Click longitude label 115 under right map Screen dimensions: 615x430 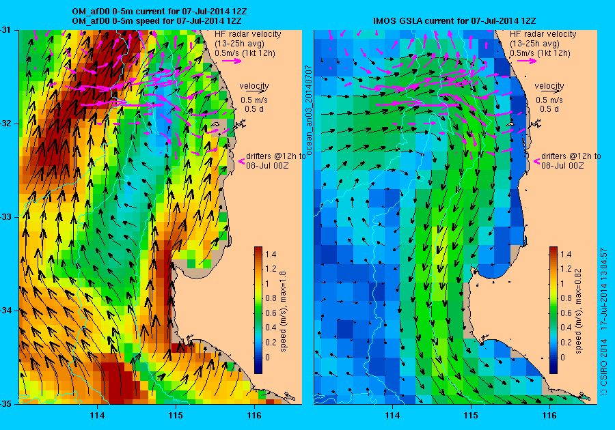pos(471,416)
